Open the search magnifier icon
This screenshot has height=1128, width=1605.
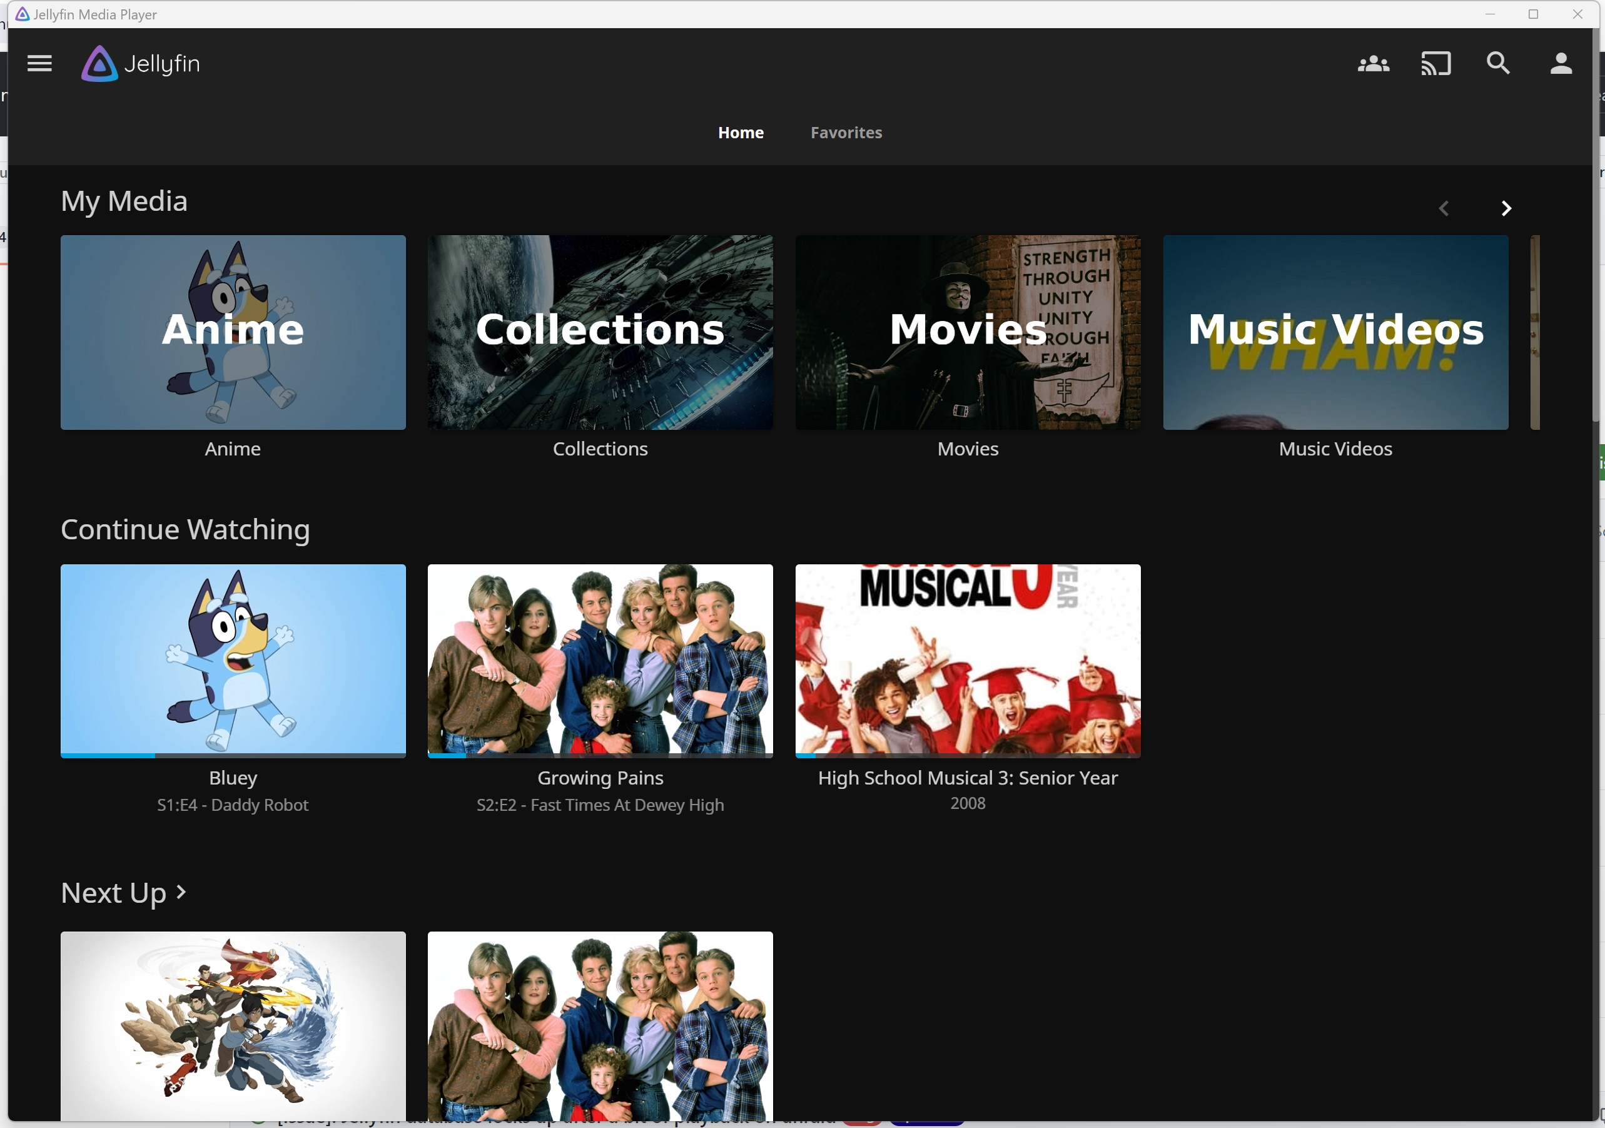(1498, 64)
